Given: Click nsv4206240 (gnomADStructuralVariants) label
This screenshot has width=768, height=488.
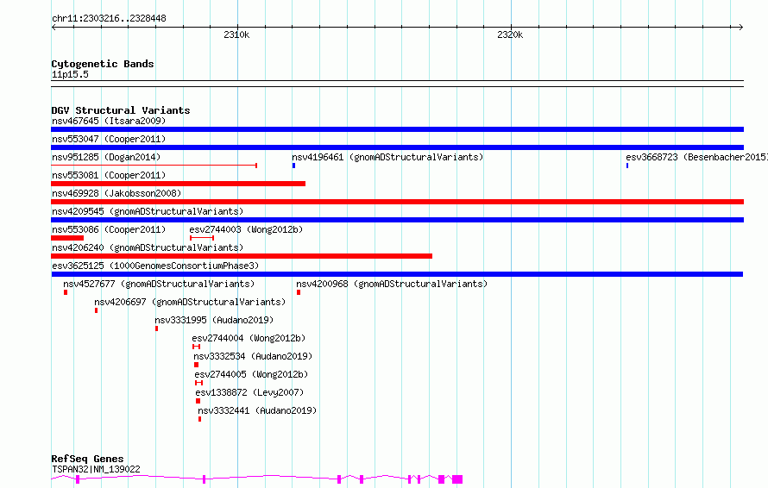Looking at the screenshot, I should (x=148, y=247).
